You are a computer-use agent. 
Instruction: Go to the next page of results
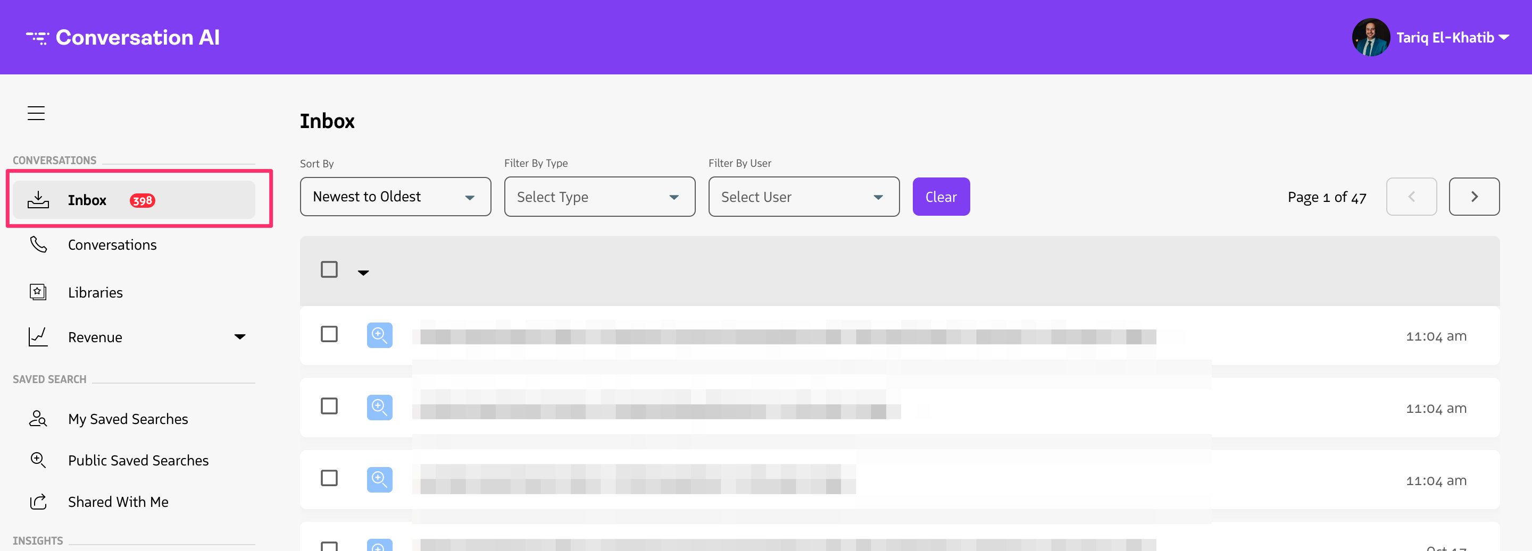click(1473, 197)
